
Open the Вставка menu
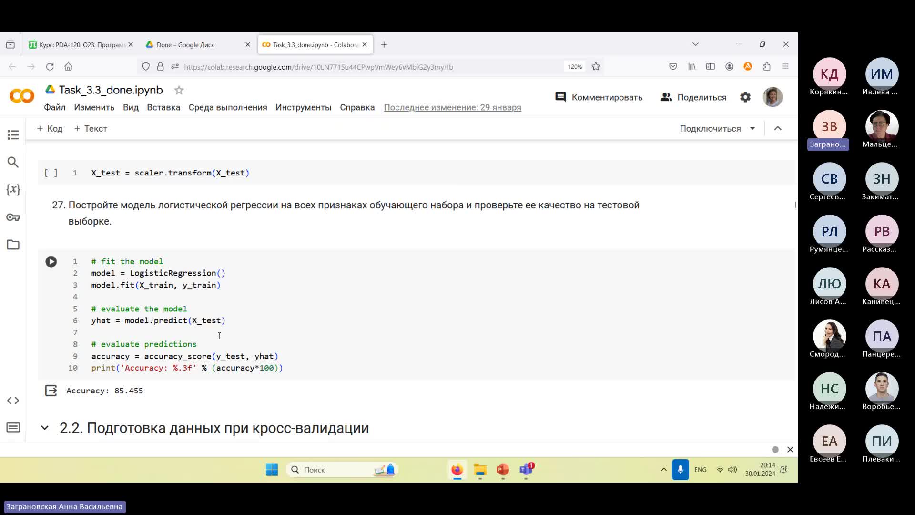[163, 108]
